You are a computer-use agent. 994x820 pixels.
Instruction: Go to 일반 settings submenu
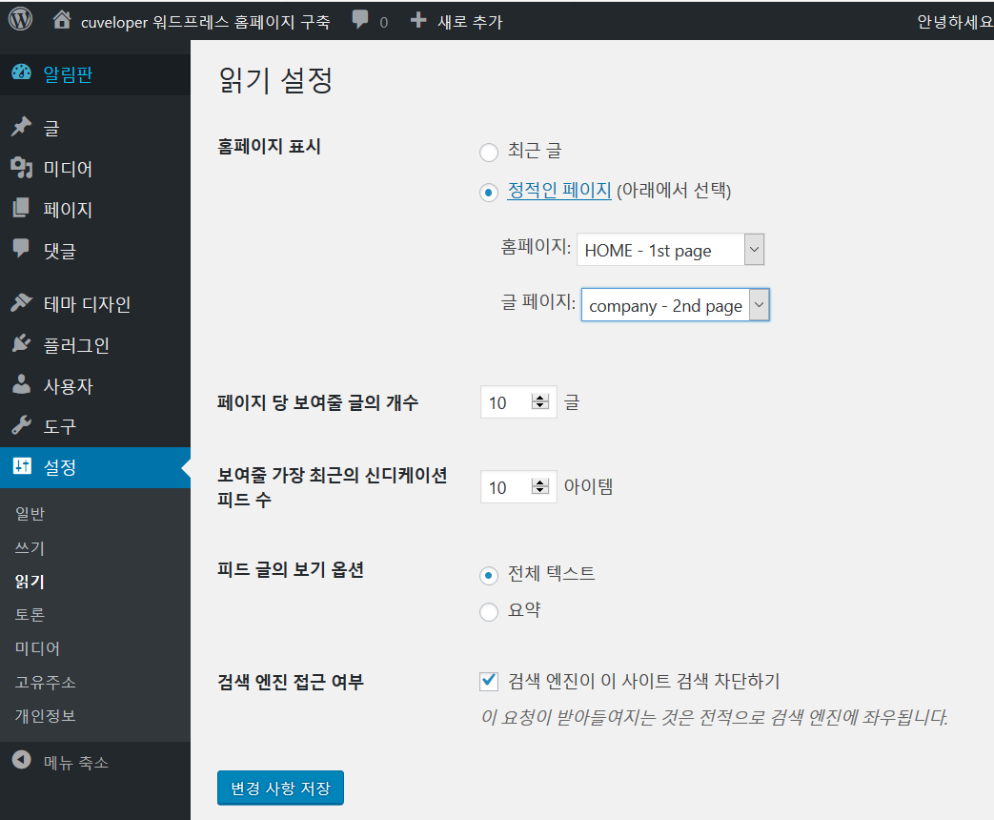[x=30, y=514]
